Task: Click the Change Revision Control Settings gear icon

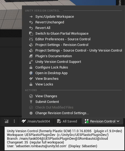Action: point(31,113)
